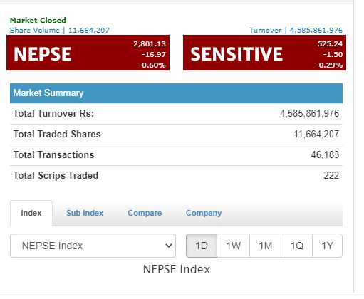Select the Total Turnover Rs: label
The width and height of the screenshot is (364, 299).
click(x=53, y=113)
